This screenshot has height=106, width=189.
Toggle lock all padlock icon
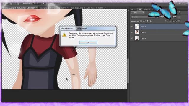pos(151,21)
